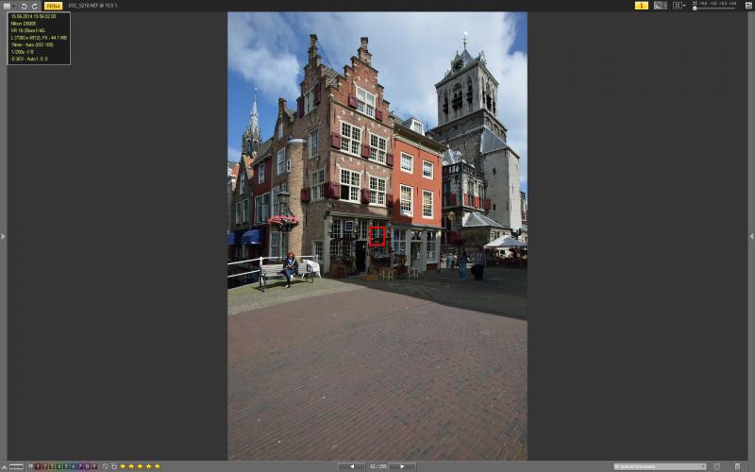This screenshot has width=755, height=472.
Task: Go to previous image
Action: pos(351,466)
